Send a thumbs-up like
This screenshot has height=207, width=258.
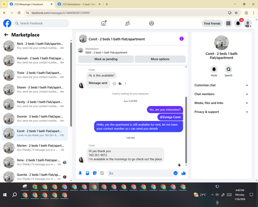[x=184, y=173]
